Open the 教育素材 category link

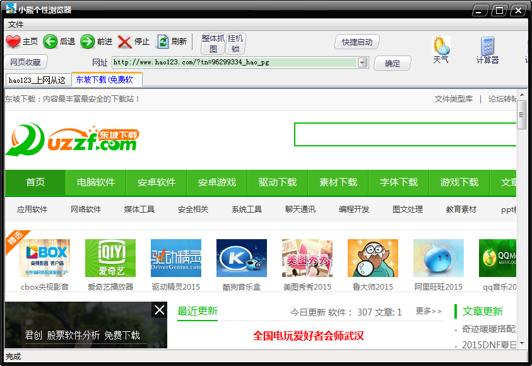461,210
